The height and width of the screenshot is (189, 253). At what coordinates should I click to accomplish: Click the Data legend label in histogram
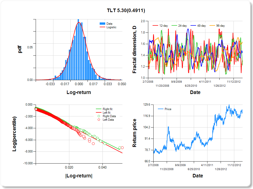click(109, 24)
